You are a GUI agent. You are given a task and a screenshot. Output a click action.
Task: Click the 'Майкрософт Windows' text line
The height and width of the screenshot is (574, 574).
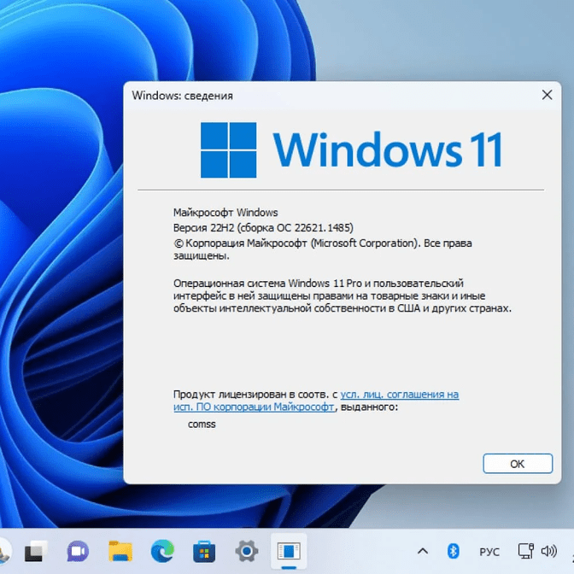[x=225, y=213]
